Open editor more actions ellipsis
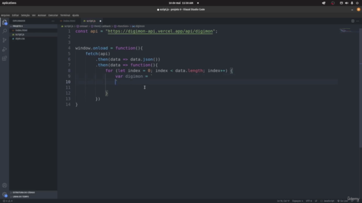Image resolution: width=362 pixels, height=203 pixels. pyautogui.click(x=357, y=21)
